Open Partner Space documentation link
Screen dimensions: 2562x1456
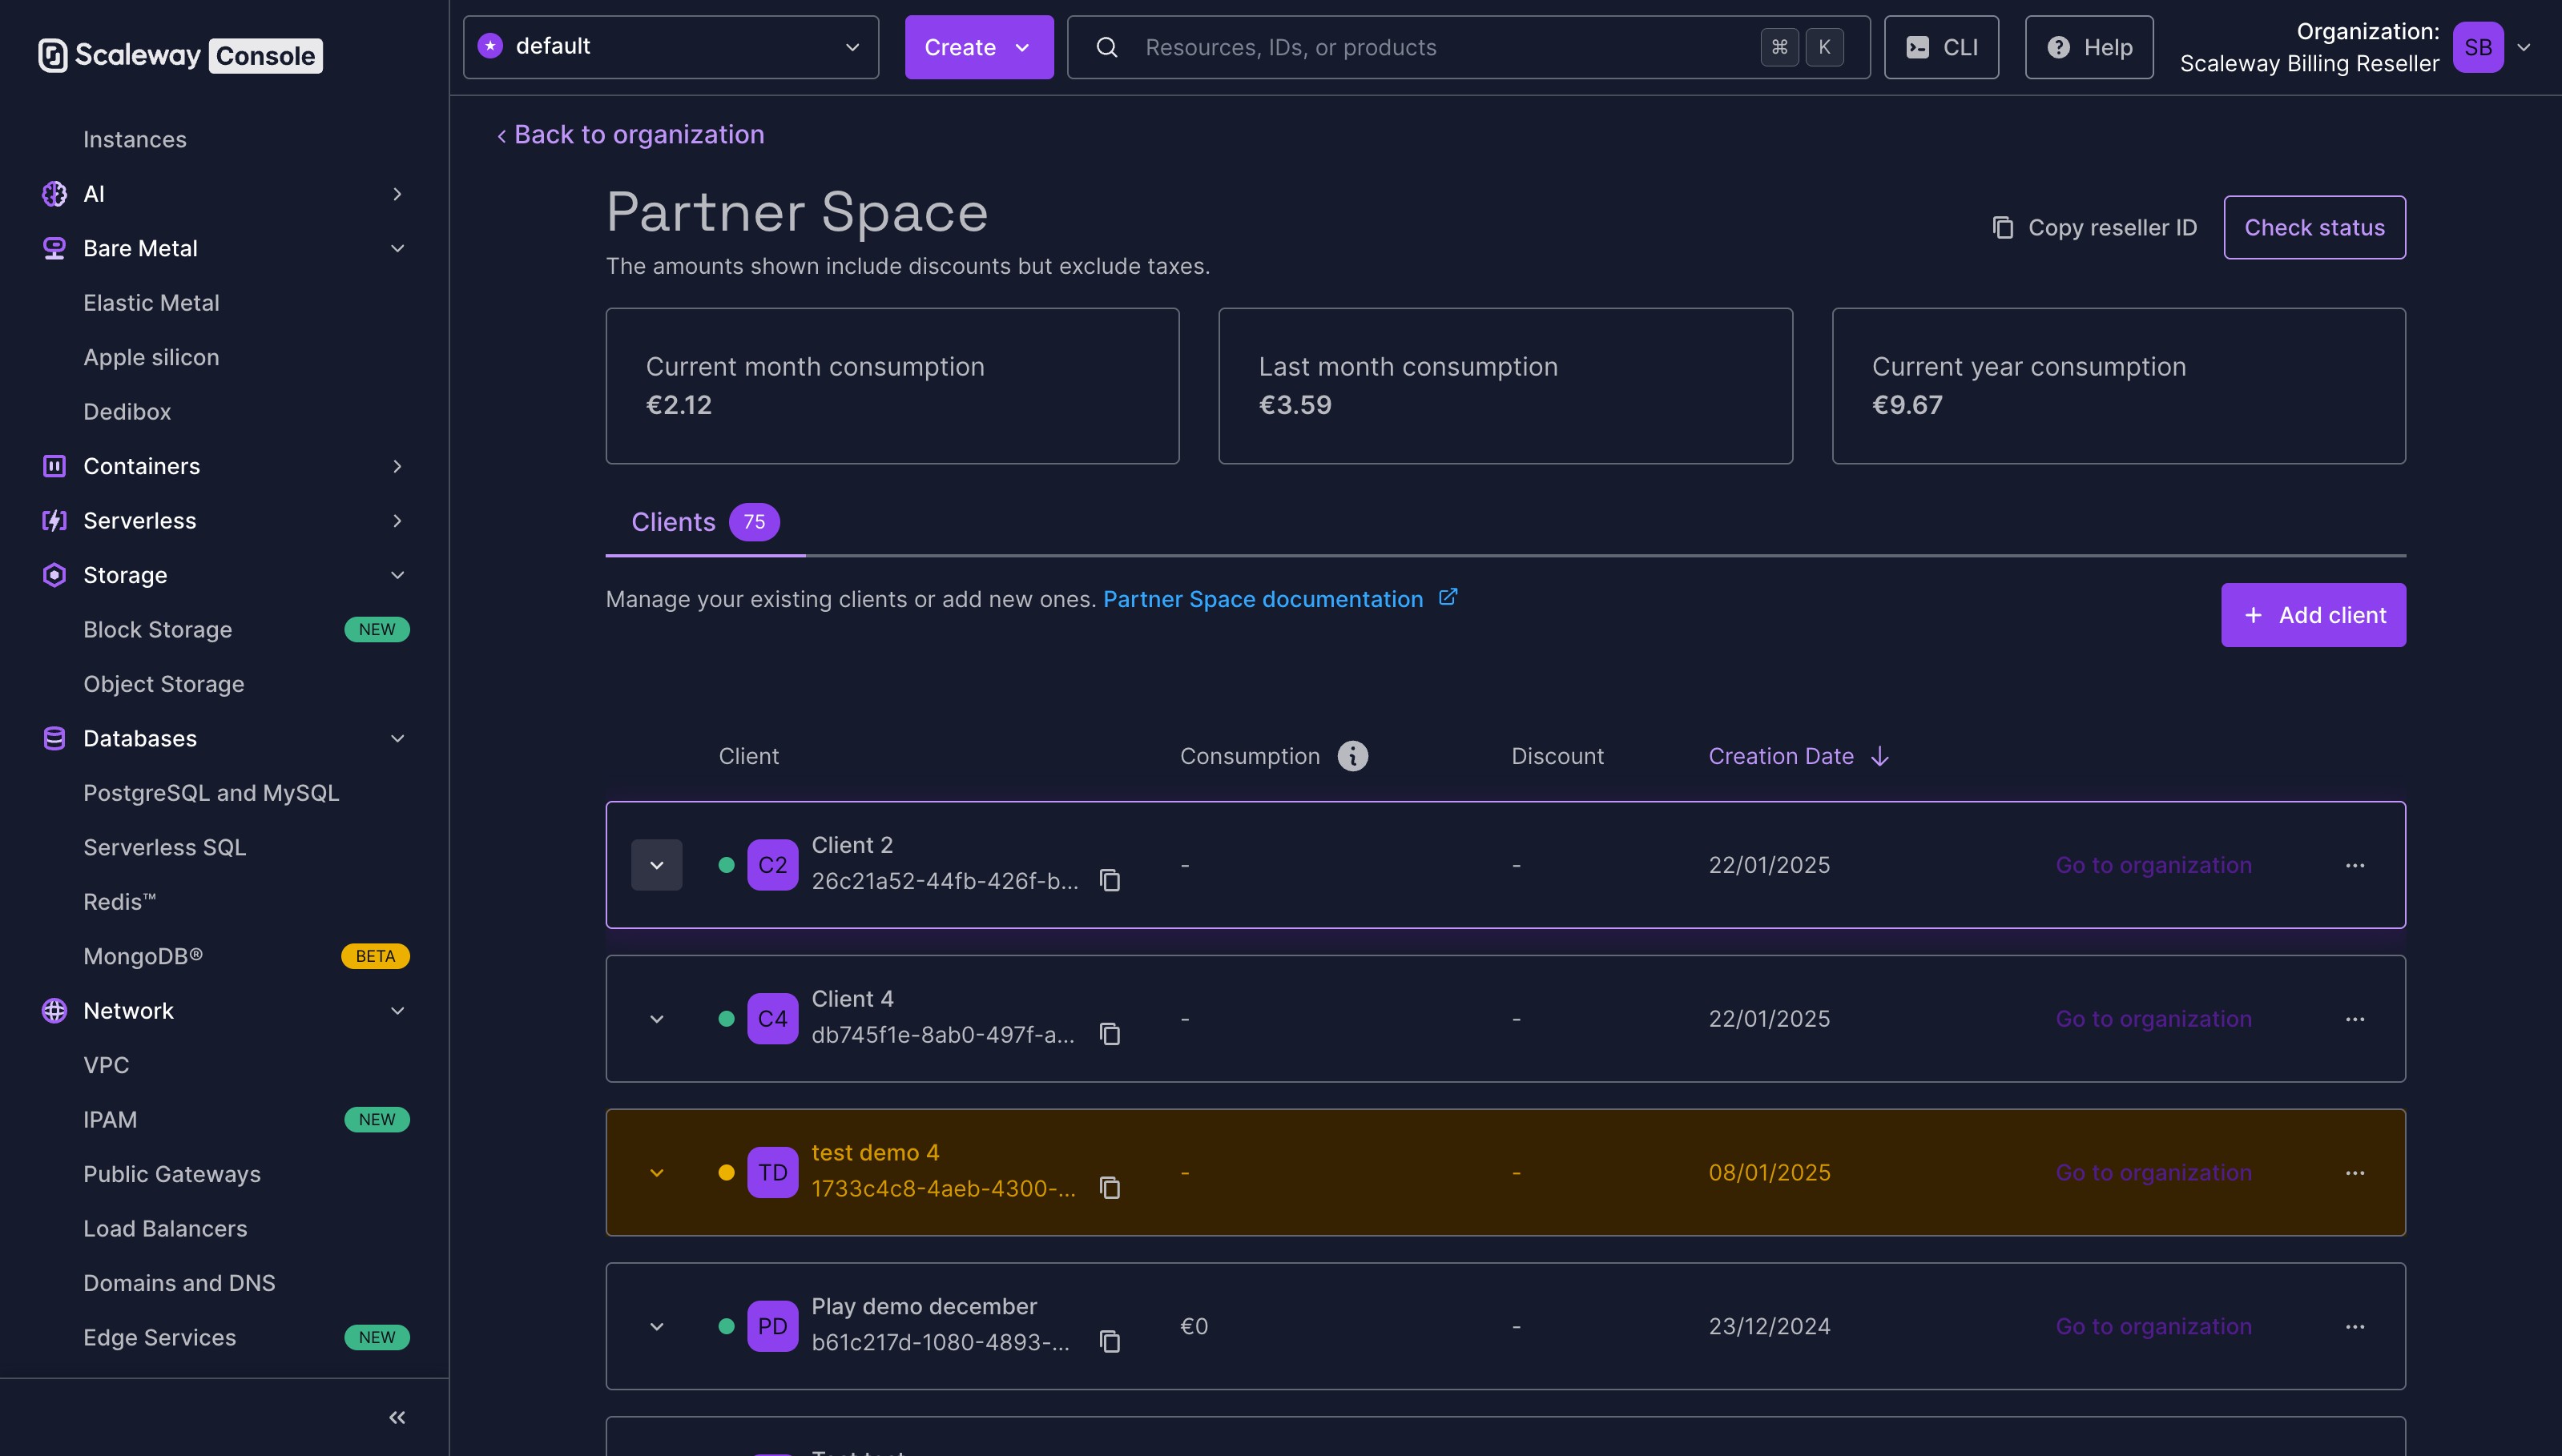[x=1263, y=599]
